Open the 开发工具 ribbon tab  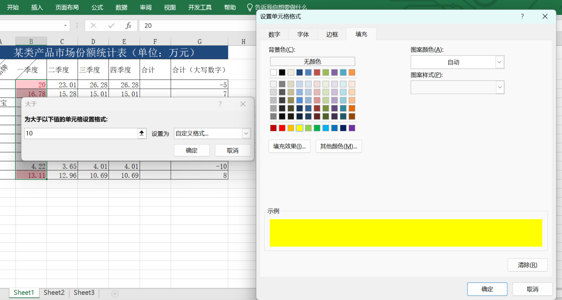(200, 7)
